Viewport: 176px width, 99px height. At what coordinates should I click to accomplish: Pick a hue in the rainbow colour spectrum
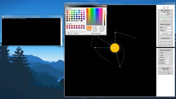click(94, 17)
